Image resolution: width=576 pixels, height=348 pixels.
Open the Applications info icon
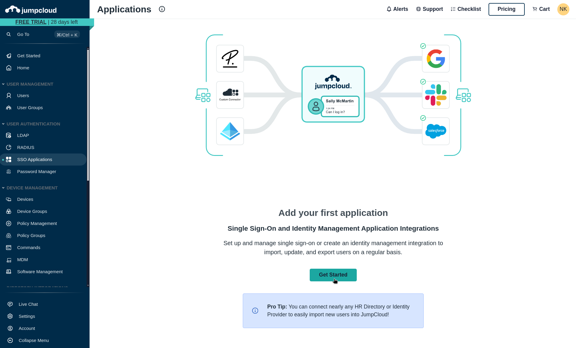point(162,9)
